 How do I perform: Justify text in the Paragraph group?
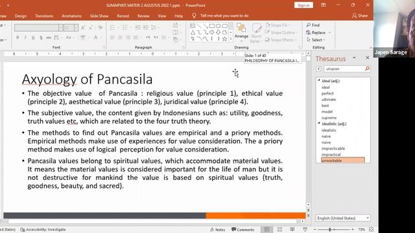pyautogui.click(x=136, y=38)
